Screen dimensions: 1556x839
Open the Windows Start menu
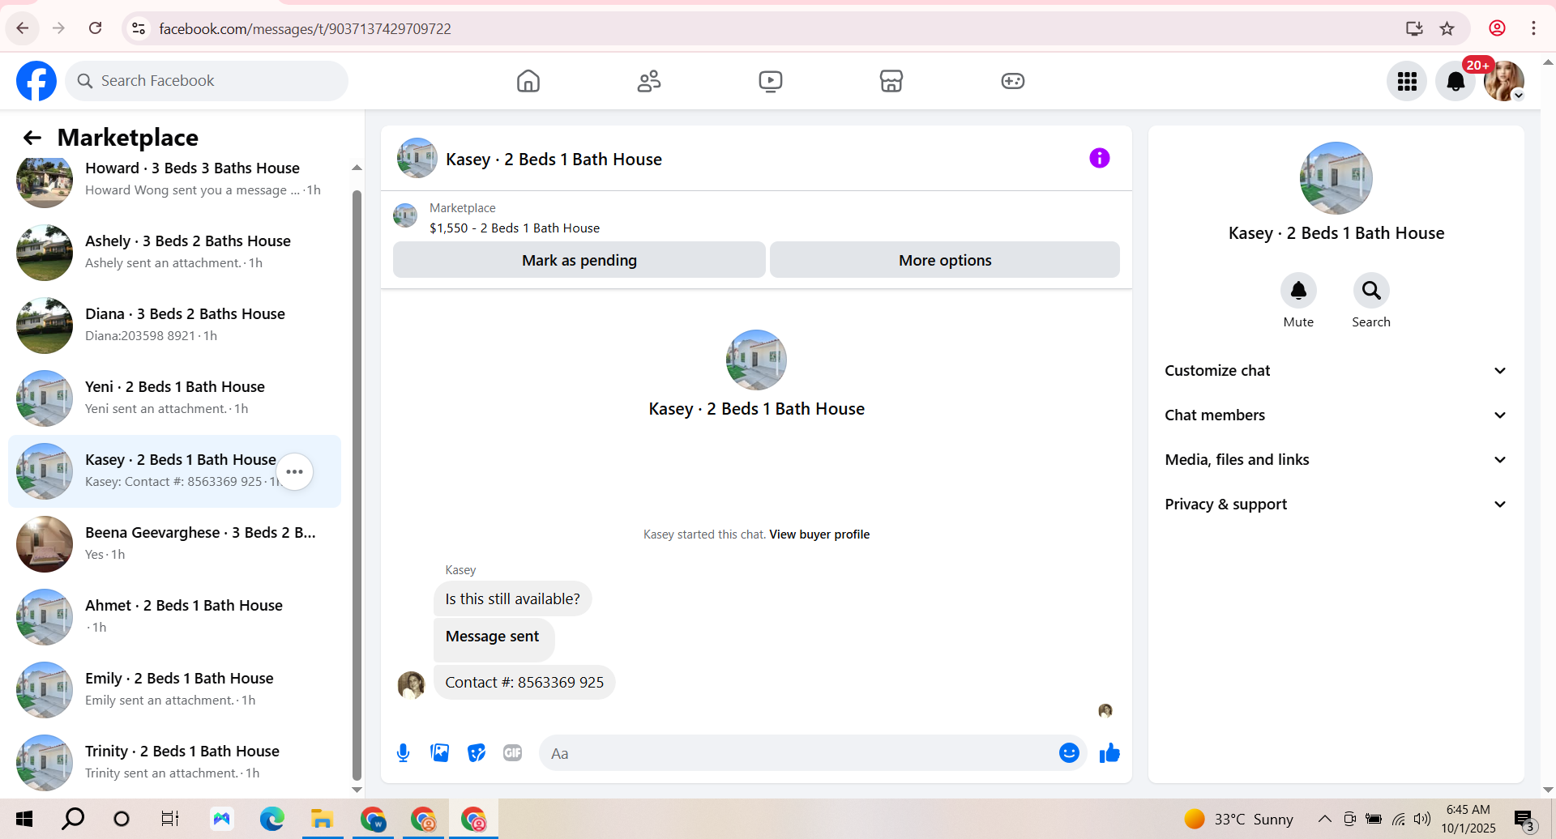click(x=24, y=819)
